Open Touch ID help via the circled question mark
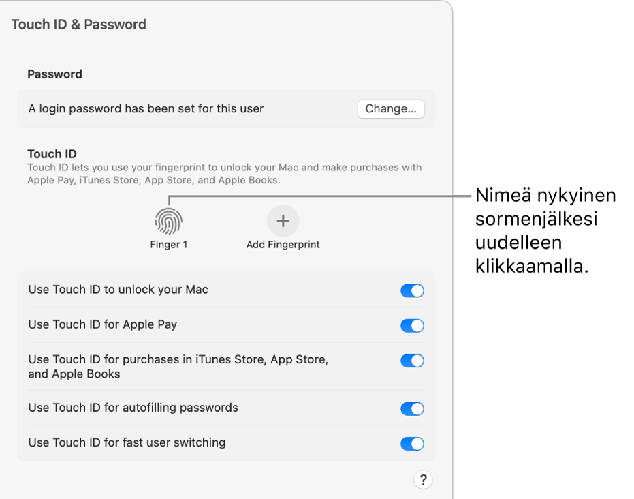 423,479
